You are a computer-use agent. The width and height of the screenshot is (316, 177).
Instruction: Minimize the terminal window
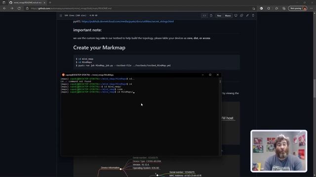(x=203, y=75)
